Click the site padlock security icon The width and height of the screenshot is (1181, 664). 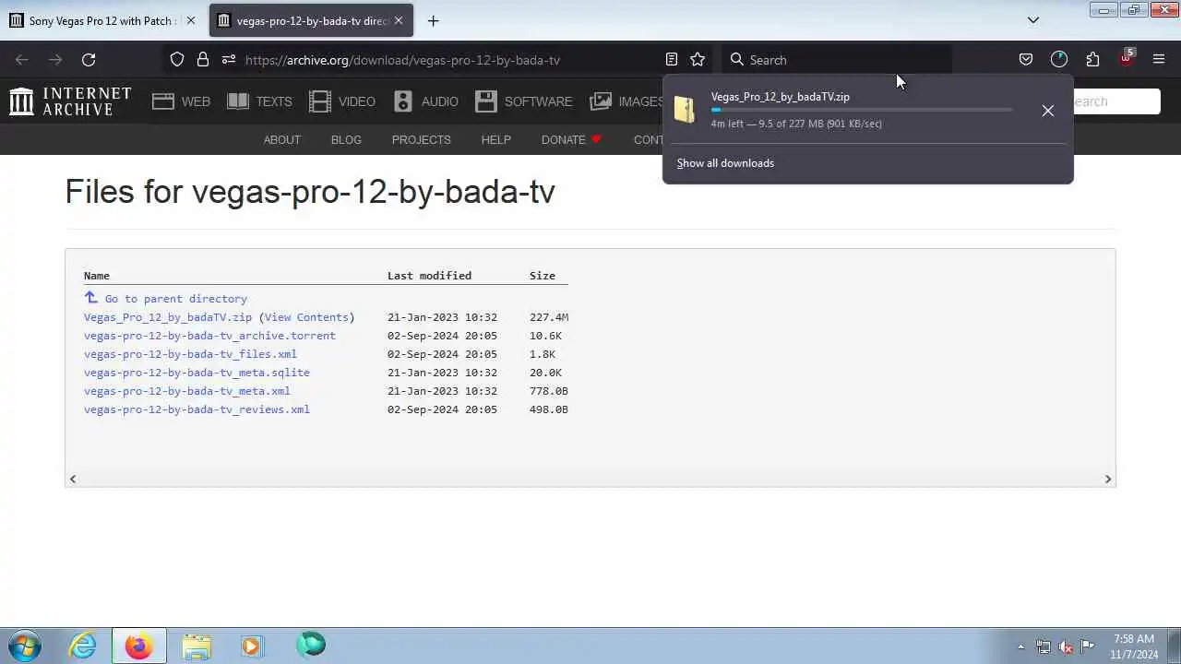[x=203, y=59]
